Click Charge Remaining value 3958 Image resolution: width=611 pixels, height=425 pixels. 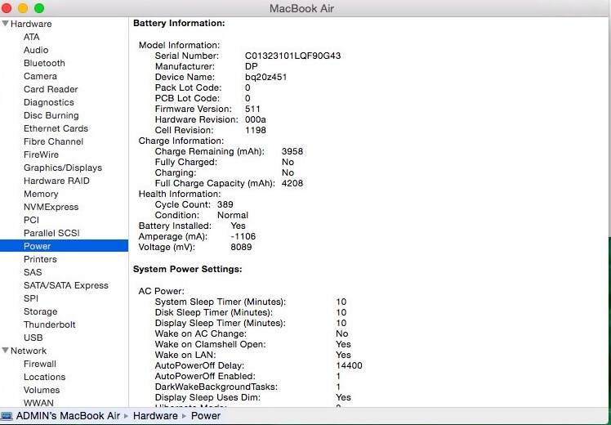click(292, 151)
